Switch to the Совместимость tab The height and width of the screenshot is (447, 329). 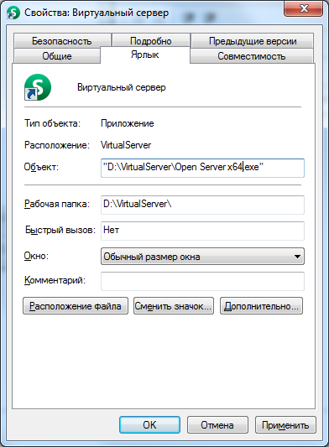252,56
